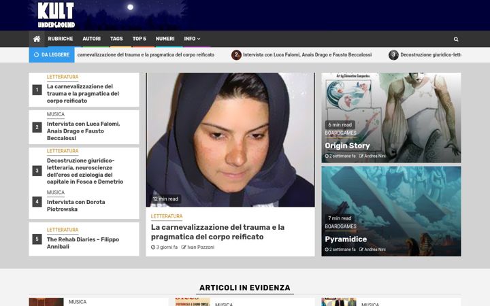Click LETTERATURA tag above list item 1

63,77
